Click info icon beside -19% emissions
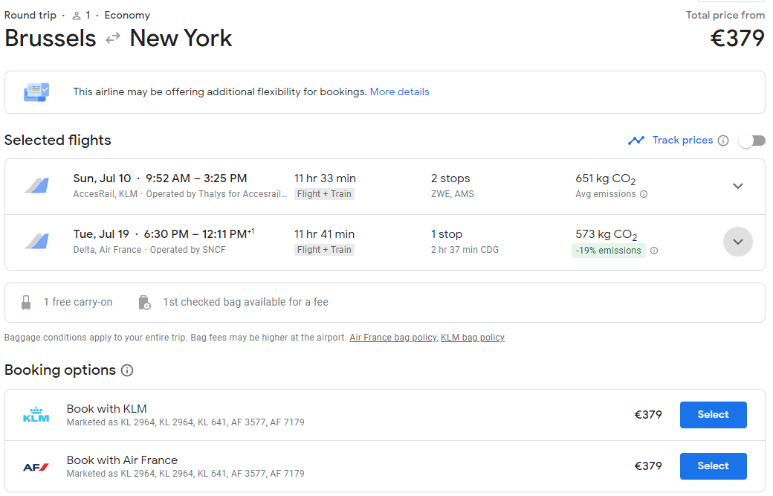This screenshot has height=496, width=773. pos(654,251)
